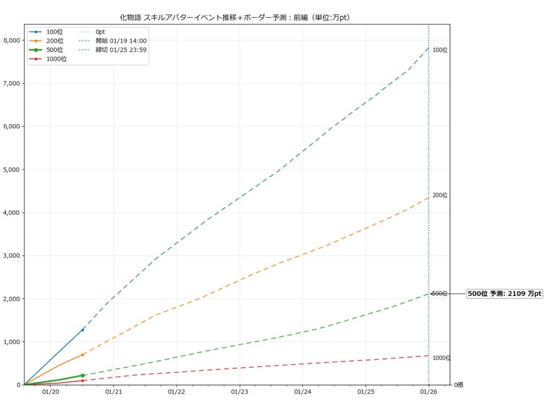Click the chart title text at top

point(235,18)
